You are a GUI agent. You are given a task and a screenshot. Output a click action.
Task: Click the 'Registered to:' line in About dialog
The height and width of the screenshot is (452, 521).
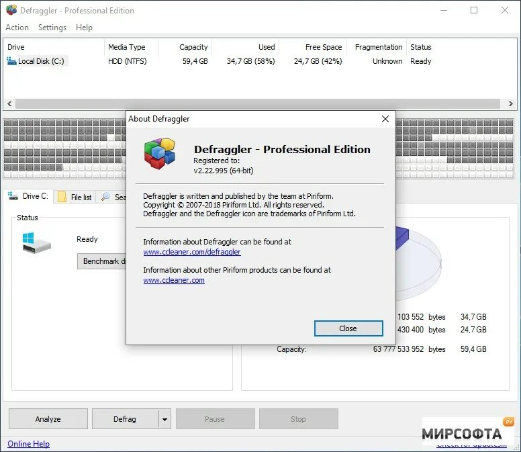(x=216, y=161)
